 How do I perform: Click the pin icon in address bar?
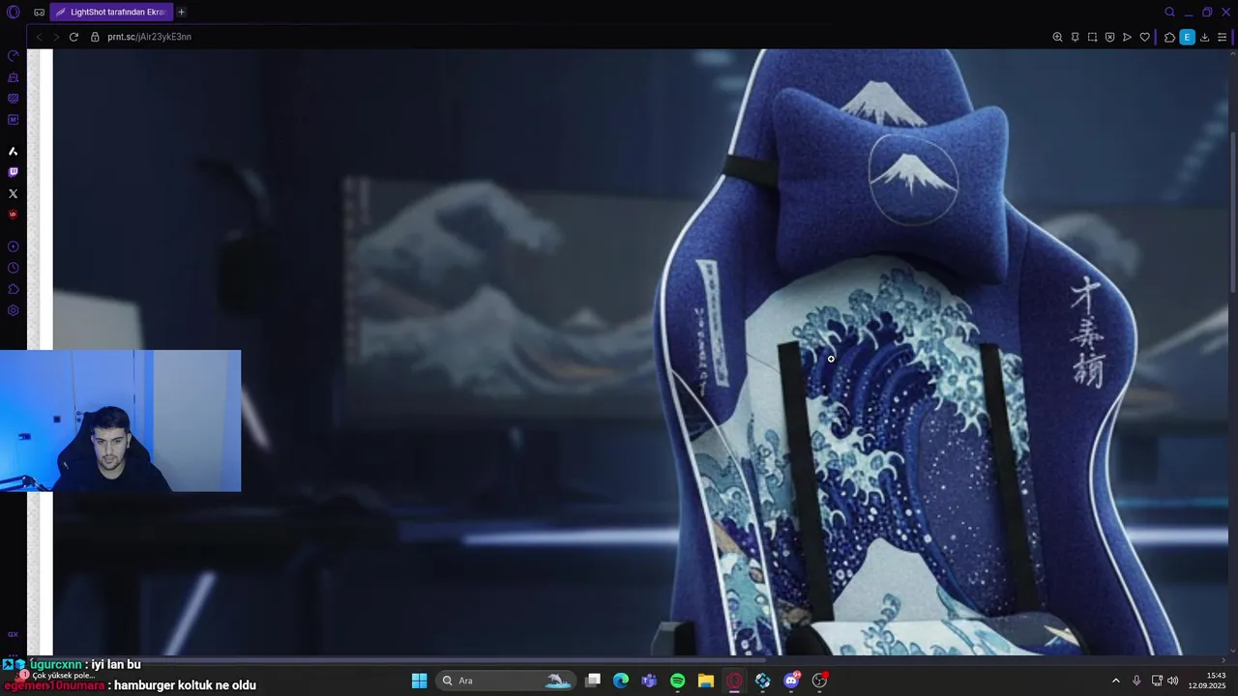(x=1075, y=37)
